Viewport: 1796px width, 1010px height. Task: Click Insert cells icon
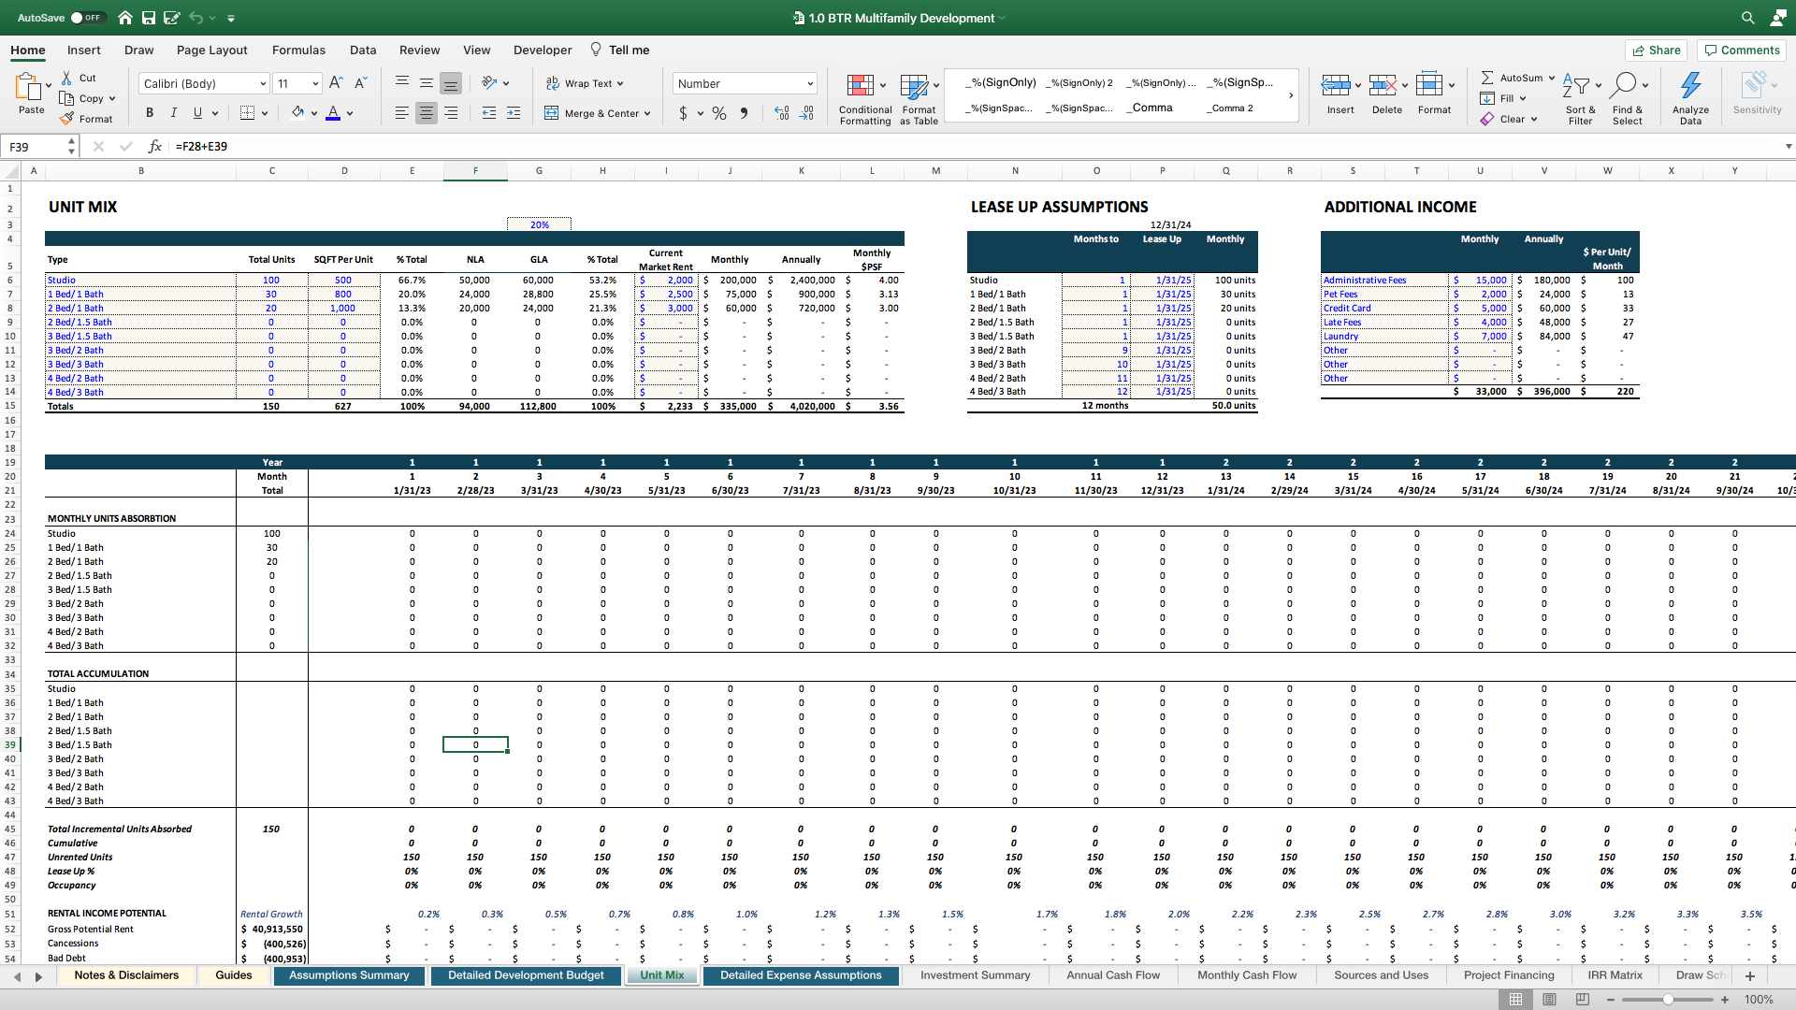coord(1336,86)
